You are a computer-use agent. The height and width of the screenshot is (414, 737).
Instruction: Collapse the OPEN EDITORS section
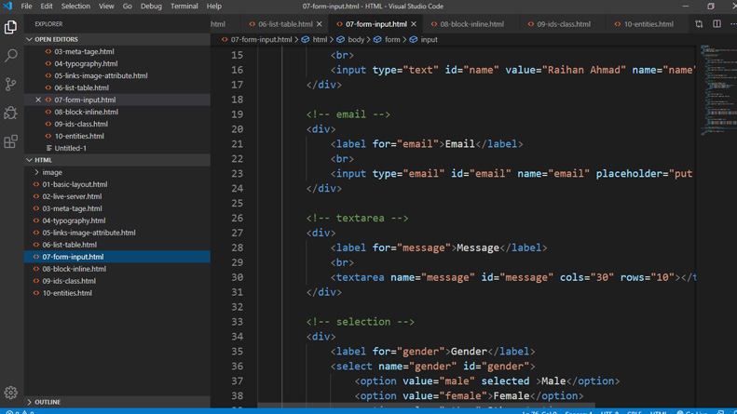click(x=117, y=39)
